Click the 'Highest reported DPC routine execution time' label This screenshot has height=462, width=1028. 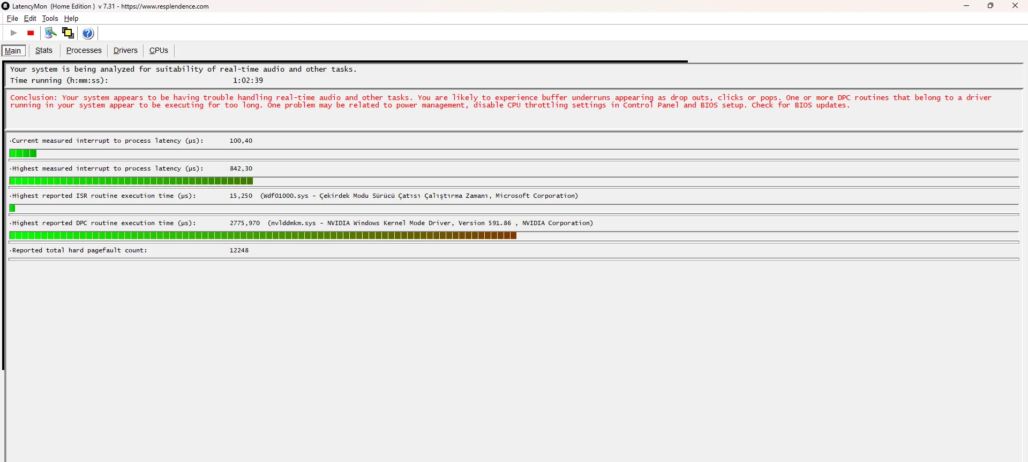pos(103,223)
